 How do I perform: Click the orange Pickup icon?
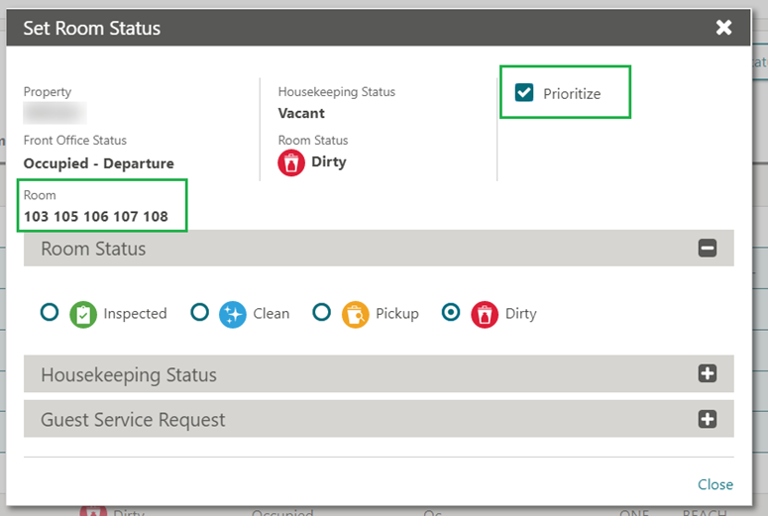[x=355, y=314]
